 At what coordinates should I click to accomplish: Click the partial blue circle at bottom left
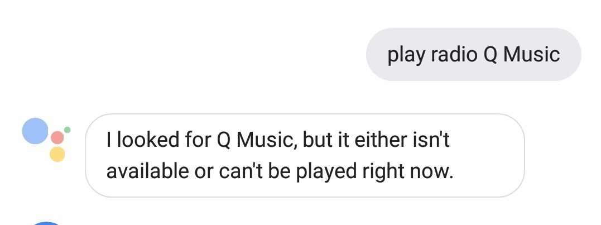point(47,223)
